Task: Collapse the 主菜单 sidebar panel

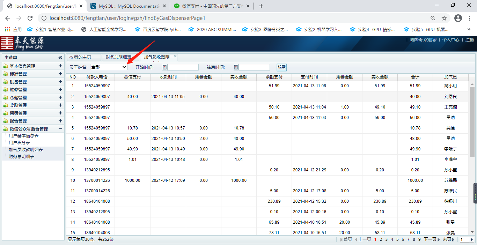Action: point(60,58)
